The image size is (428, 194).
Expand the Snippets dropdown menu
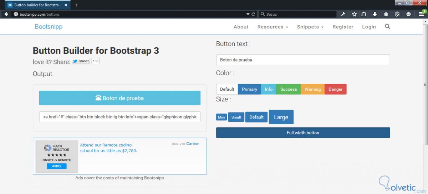coord(310,27)
